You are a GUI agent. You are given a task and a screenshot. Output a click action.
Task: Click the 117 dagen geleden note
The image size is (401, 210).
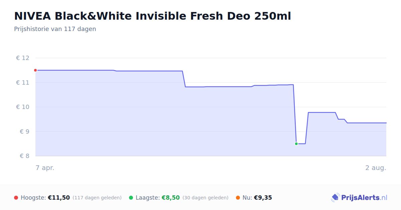[x=97, y=198]
